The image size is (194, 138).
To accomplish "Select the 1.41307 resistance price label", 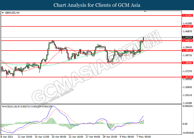I will [x=187, y=26].
